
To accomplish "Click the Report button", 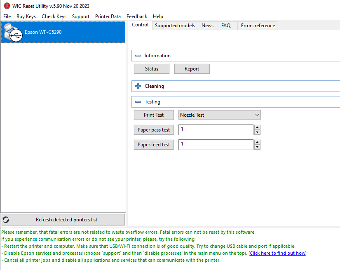I will tap(192, 69).
